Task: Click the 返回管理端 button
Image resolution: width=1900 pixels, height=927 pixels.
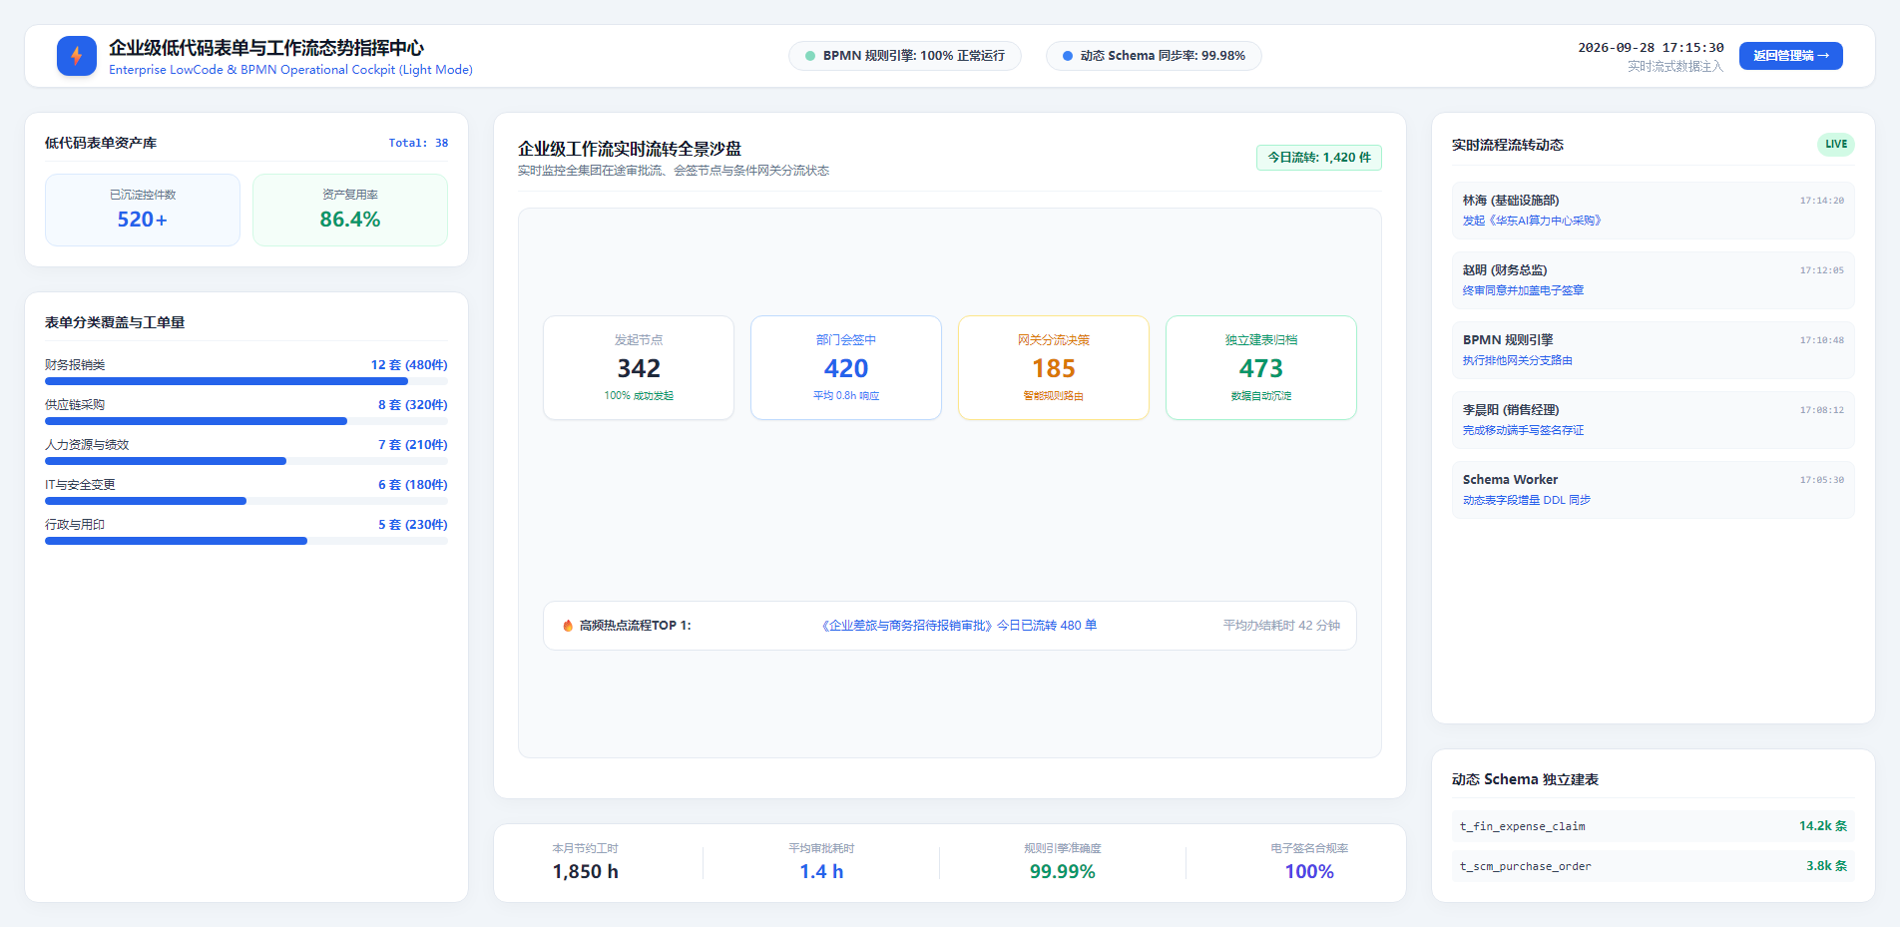Action: pyautogui.click(x=1790, y=56)
